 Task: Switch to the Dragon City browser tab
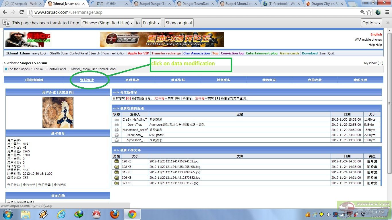coord(324,4)
